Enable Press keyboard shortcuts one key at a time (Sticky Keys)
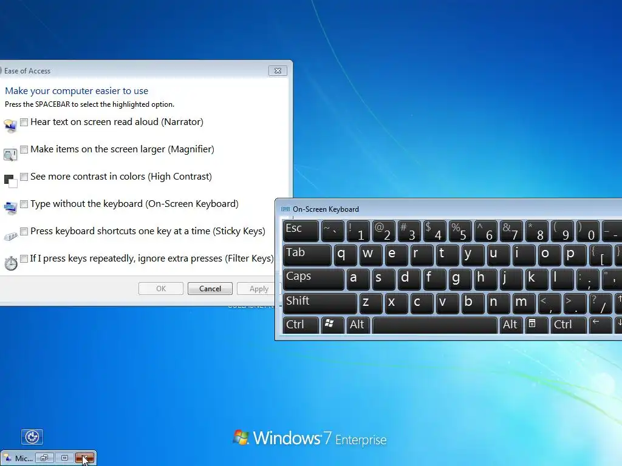The image size is (622, 466). tap(24, 231)
